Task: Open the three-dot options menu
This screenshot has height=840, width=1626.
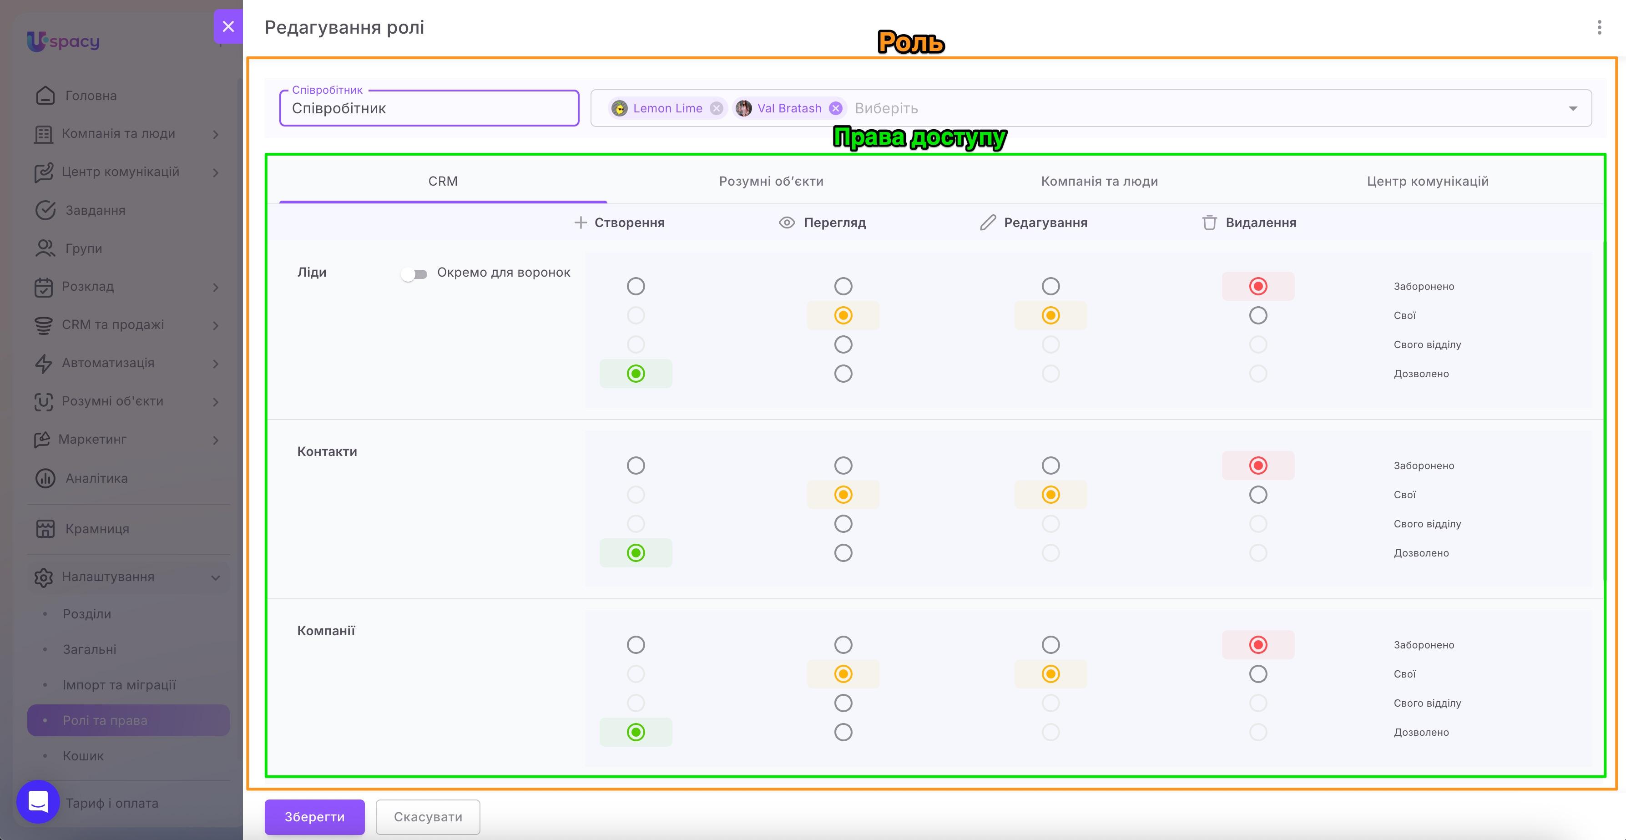Action: (x=1599, y=27)
